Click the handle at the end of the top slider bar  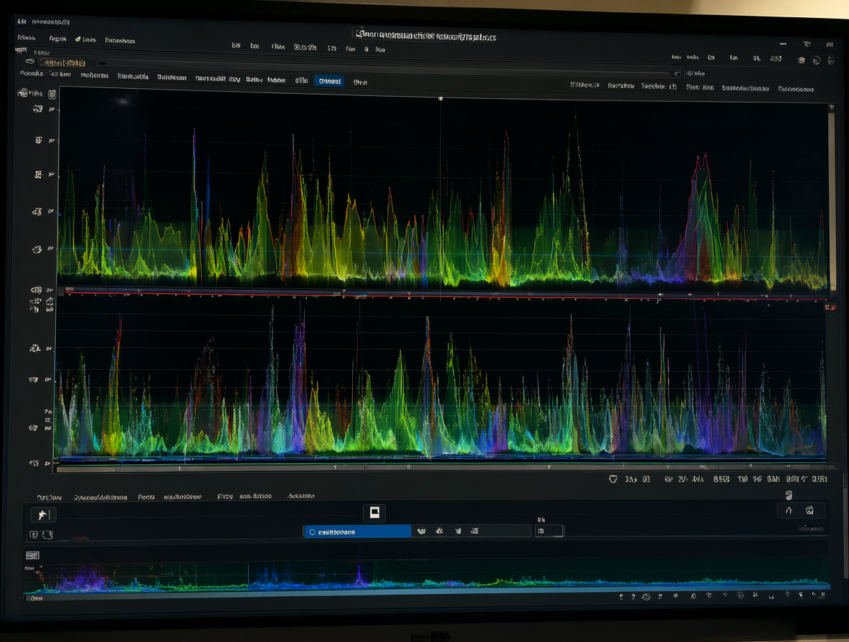pos(677,73)
